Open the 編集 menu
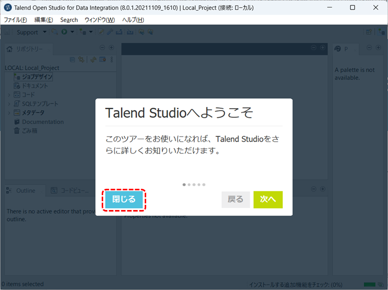The height and width of the screenshot is (290, 388). click(x=44, y=20)
